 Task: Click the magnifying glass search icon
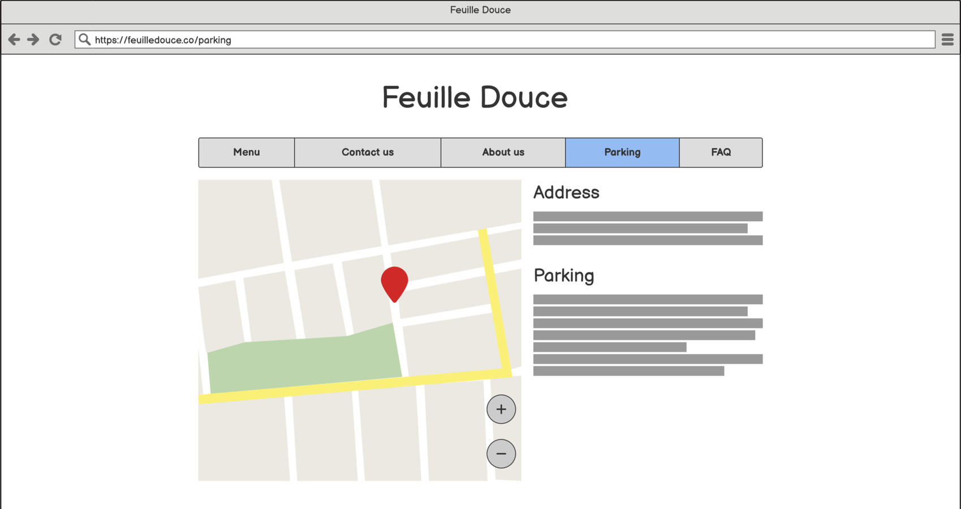[x=85, y=38]
